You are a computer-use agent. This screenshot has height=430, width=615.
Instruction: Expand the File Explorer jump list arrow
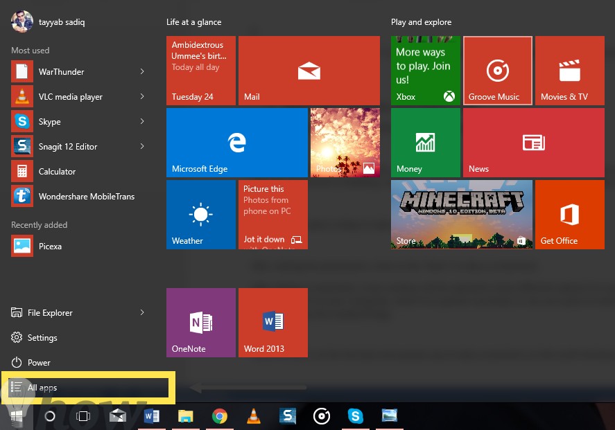click(x=142, y=312)
